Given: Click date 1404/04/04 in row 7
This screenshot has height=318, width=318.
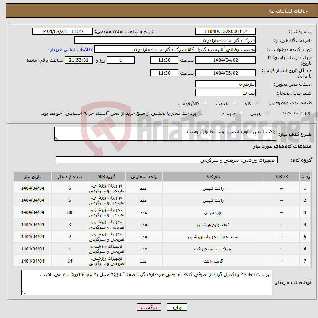Looking at the screenshot, I should [32, 261].
